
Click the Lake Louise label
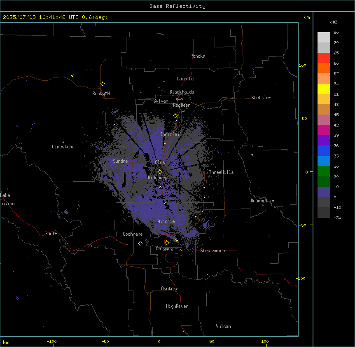pos(7,199)
